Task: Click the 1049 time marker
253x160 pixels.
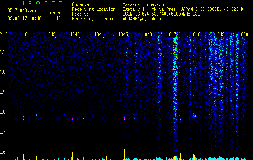Action: tap(220, 34)
